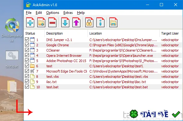Click window icon of Adobe Photoshop row
The image size is (183, 121).
pos(32,60)
